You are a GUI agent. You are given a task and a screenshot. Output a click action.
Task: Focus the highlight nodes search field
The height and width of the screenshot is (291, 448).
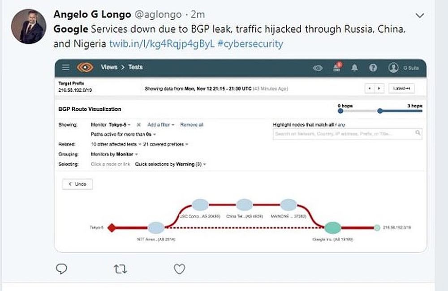(345, 133)
